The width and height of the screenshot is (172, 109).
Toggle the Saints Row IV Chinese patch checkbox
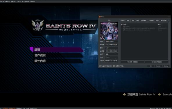coord(124,28)
